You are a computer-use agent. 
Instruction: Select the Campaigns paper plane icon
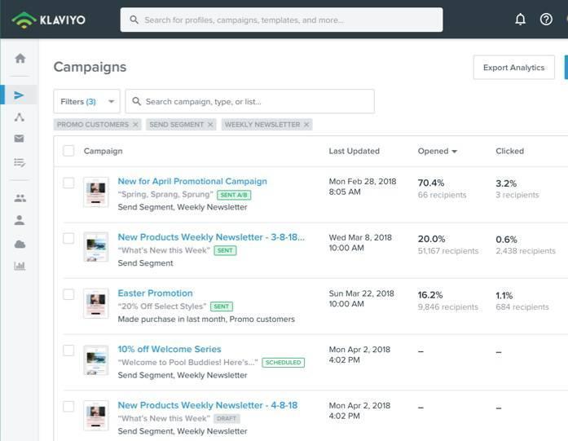coord(20,95)
